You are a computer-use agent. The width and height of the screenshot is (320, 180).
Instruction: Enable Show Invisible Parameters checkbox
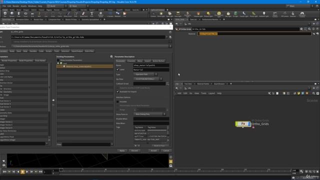click(x=58, y=60)
